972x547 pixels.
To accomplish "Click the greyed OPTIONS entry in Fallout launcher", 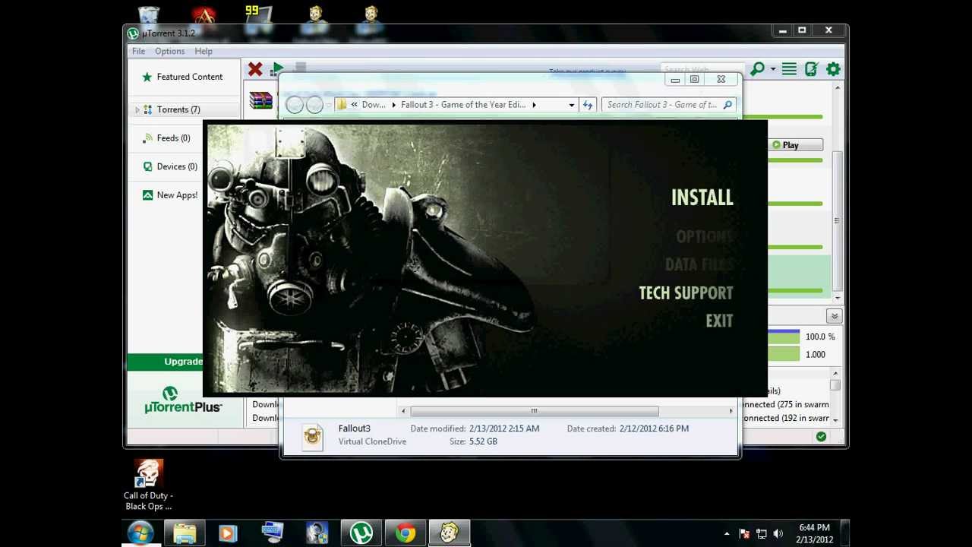I will 704,237.
